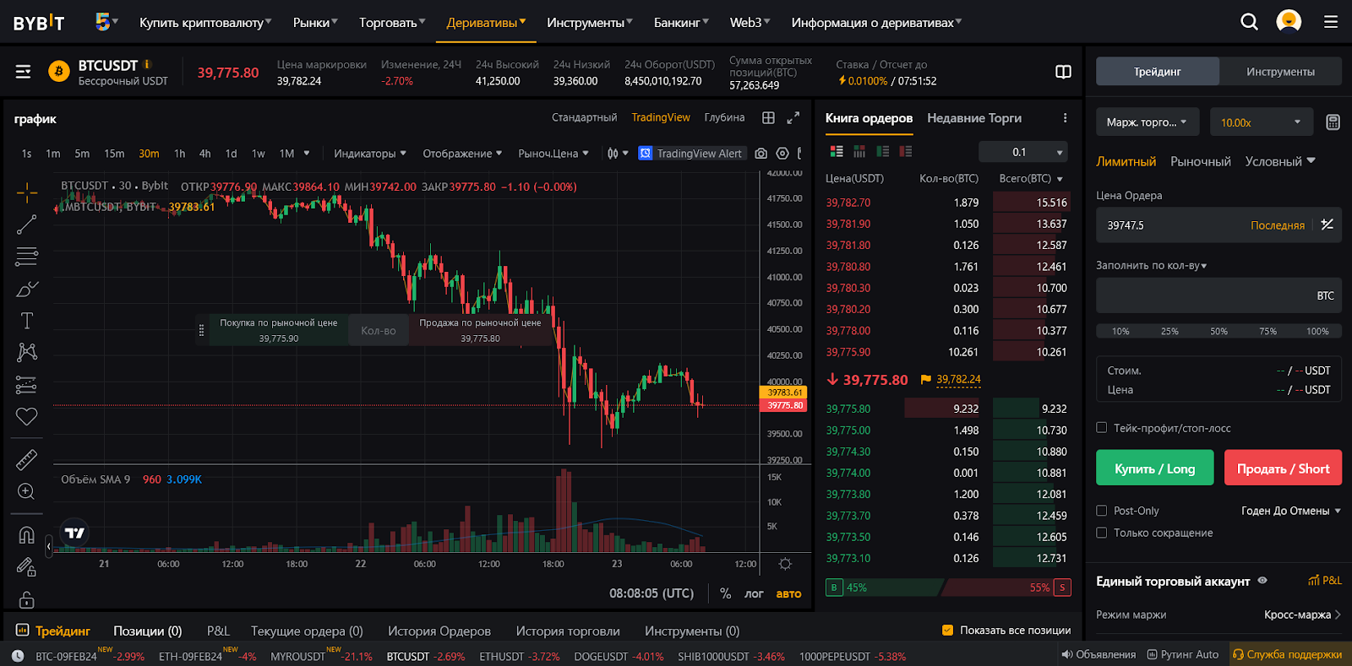Switch to the 'Инструменты' right panel tab
This screenshot has height=666, width=1352.
point(1280,72)
